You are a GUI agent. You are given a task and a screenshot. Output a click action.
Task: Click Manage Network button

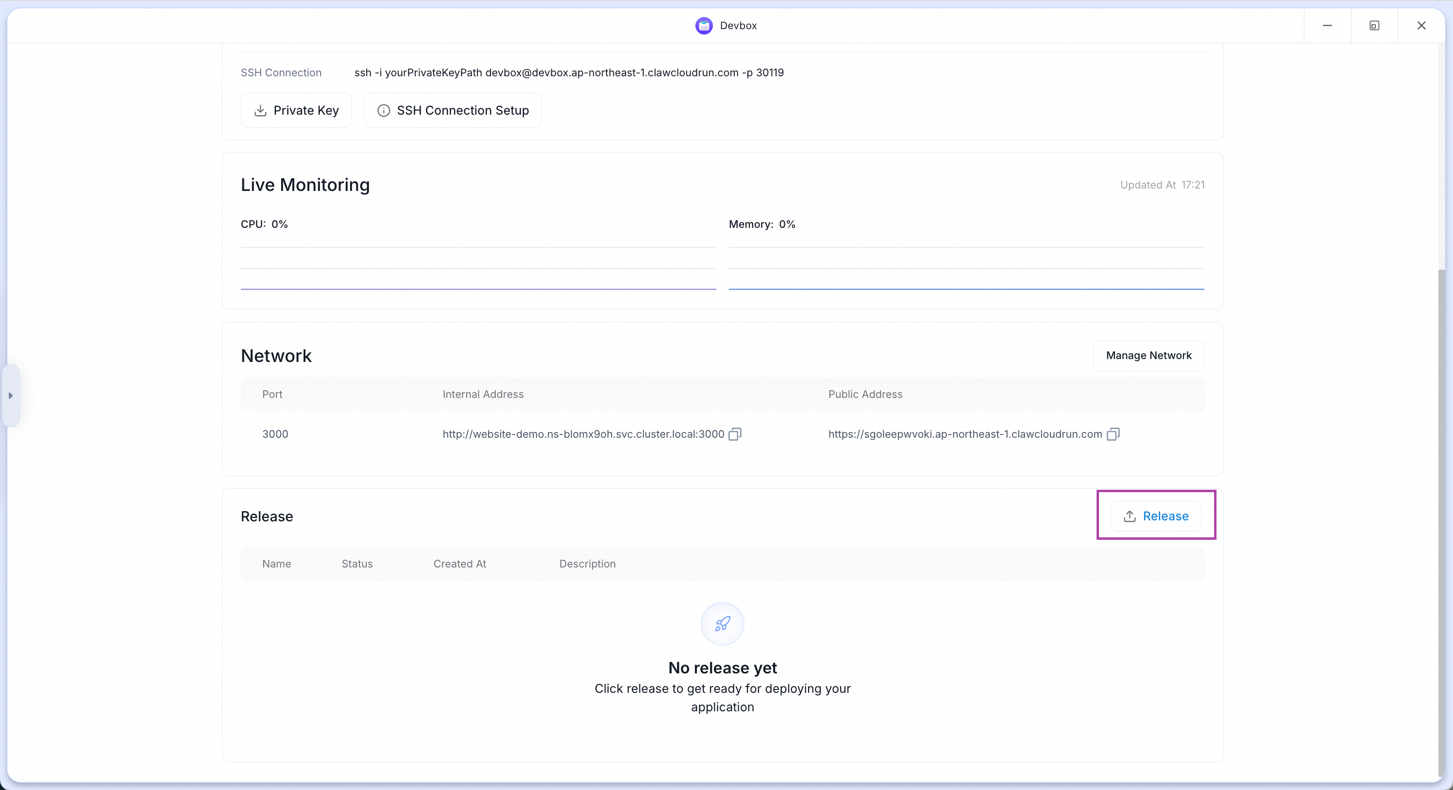(1149, 356)
